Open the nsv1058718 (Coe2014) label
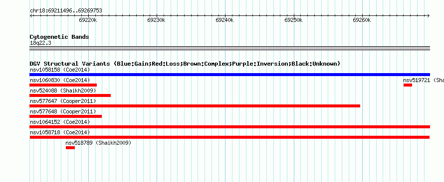444x182 pixels. [60, 132]
